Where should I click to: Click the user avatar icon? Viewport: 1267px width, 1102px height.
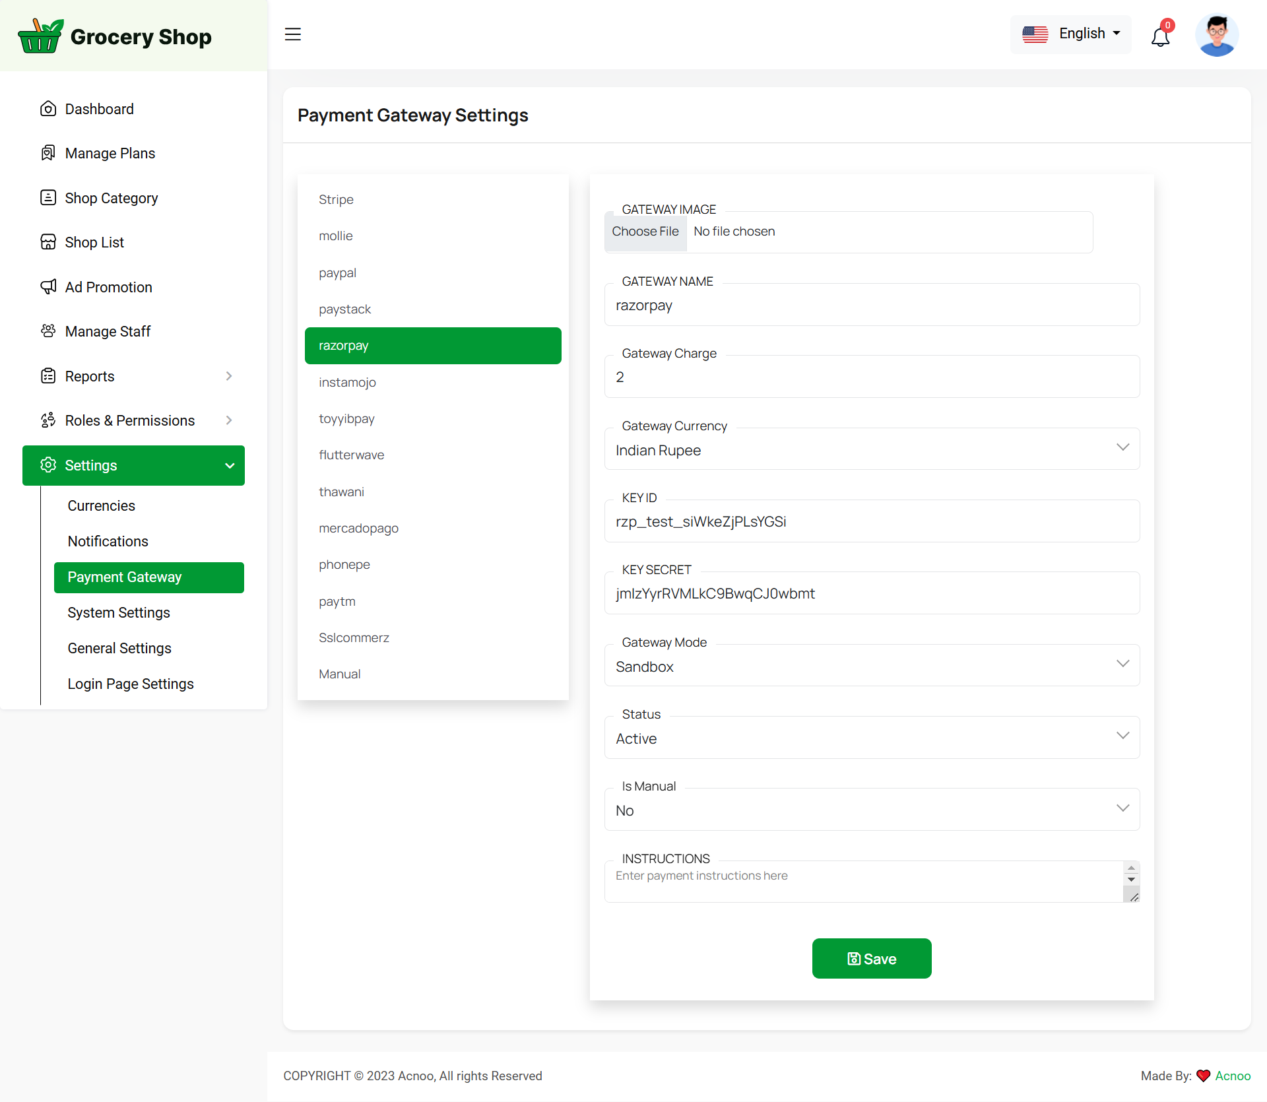click(1216, 36)
